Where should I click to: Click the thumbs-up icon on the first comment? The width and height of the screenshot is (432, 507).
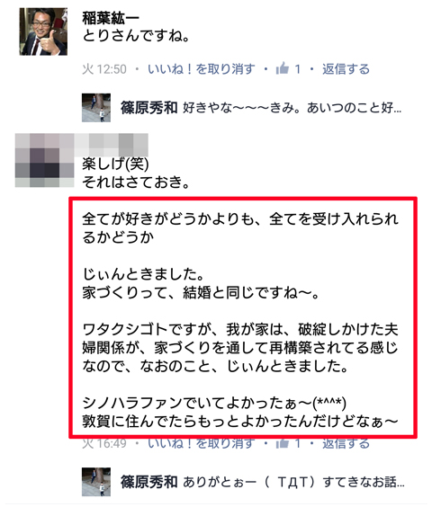pos(282,68)
